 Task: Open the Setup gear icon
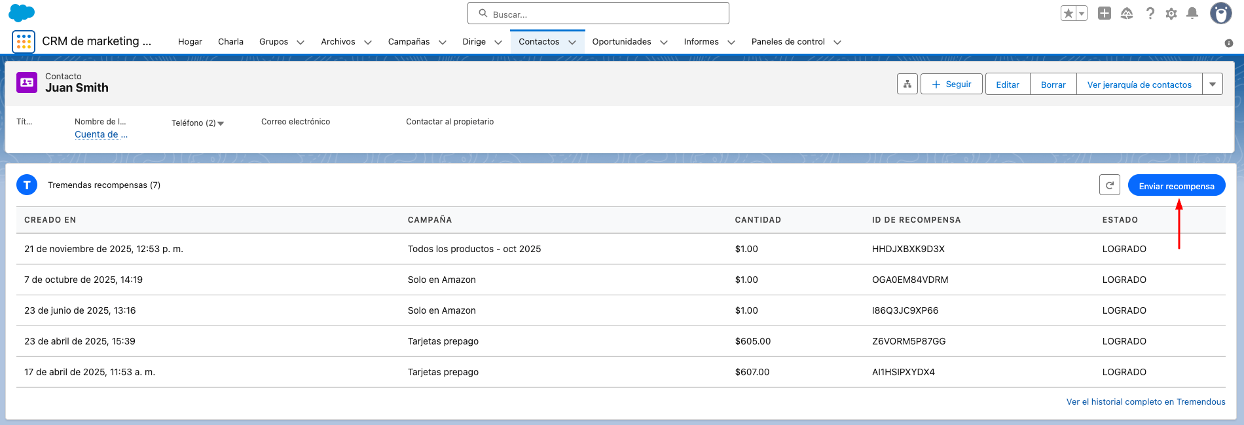point(1171,13)
